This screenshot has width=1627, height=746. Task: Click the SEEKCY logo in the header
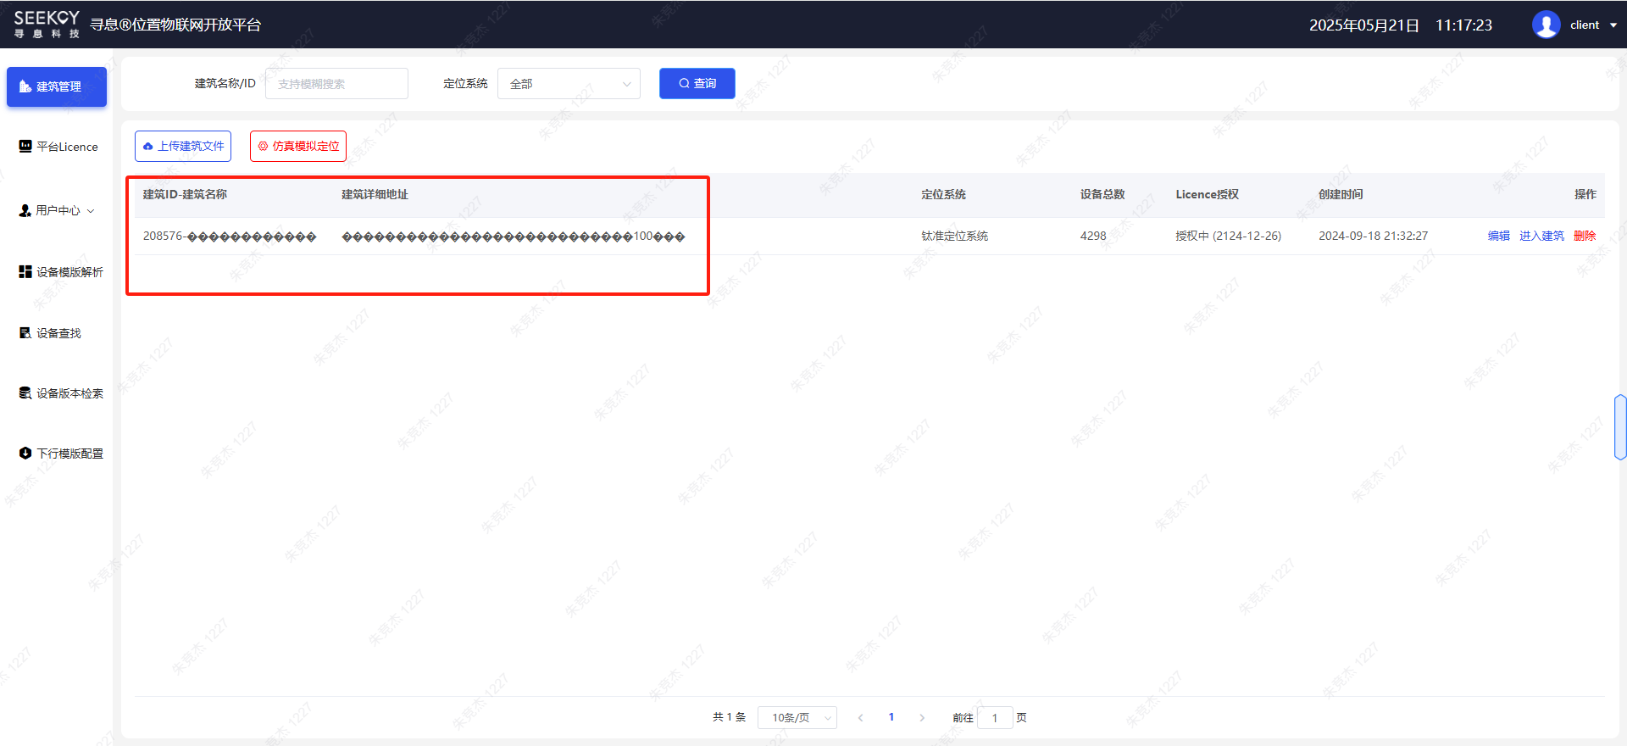point(47,25)
